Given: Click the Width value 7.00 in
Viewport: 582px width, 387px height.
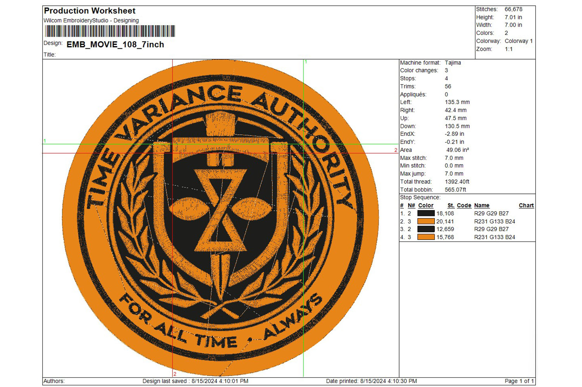Looking at the screenshot, I should click(513, 25).
